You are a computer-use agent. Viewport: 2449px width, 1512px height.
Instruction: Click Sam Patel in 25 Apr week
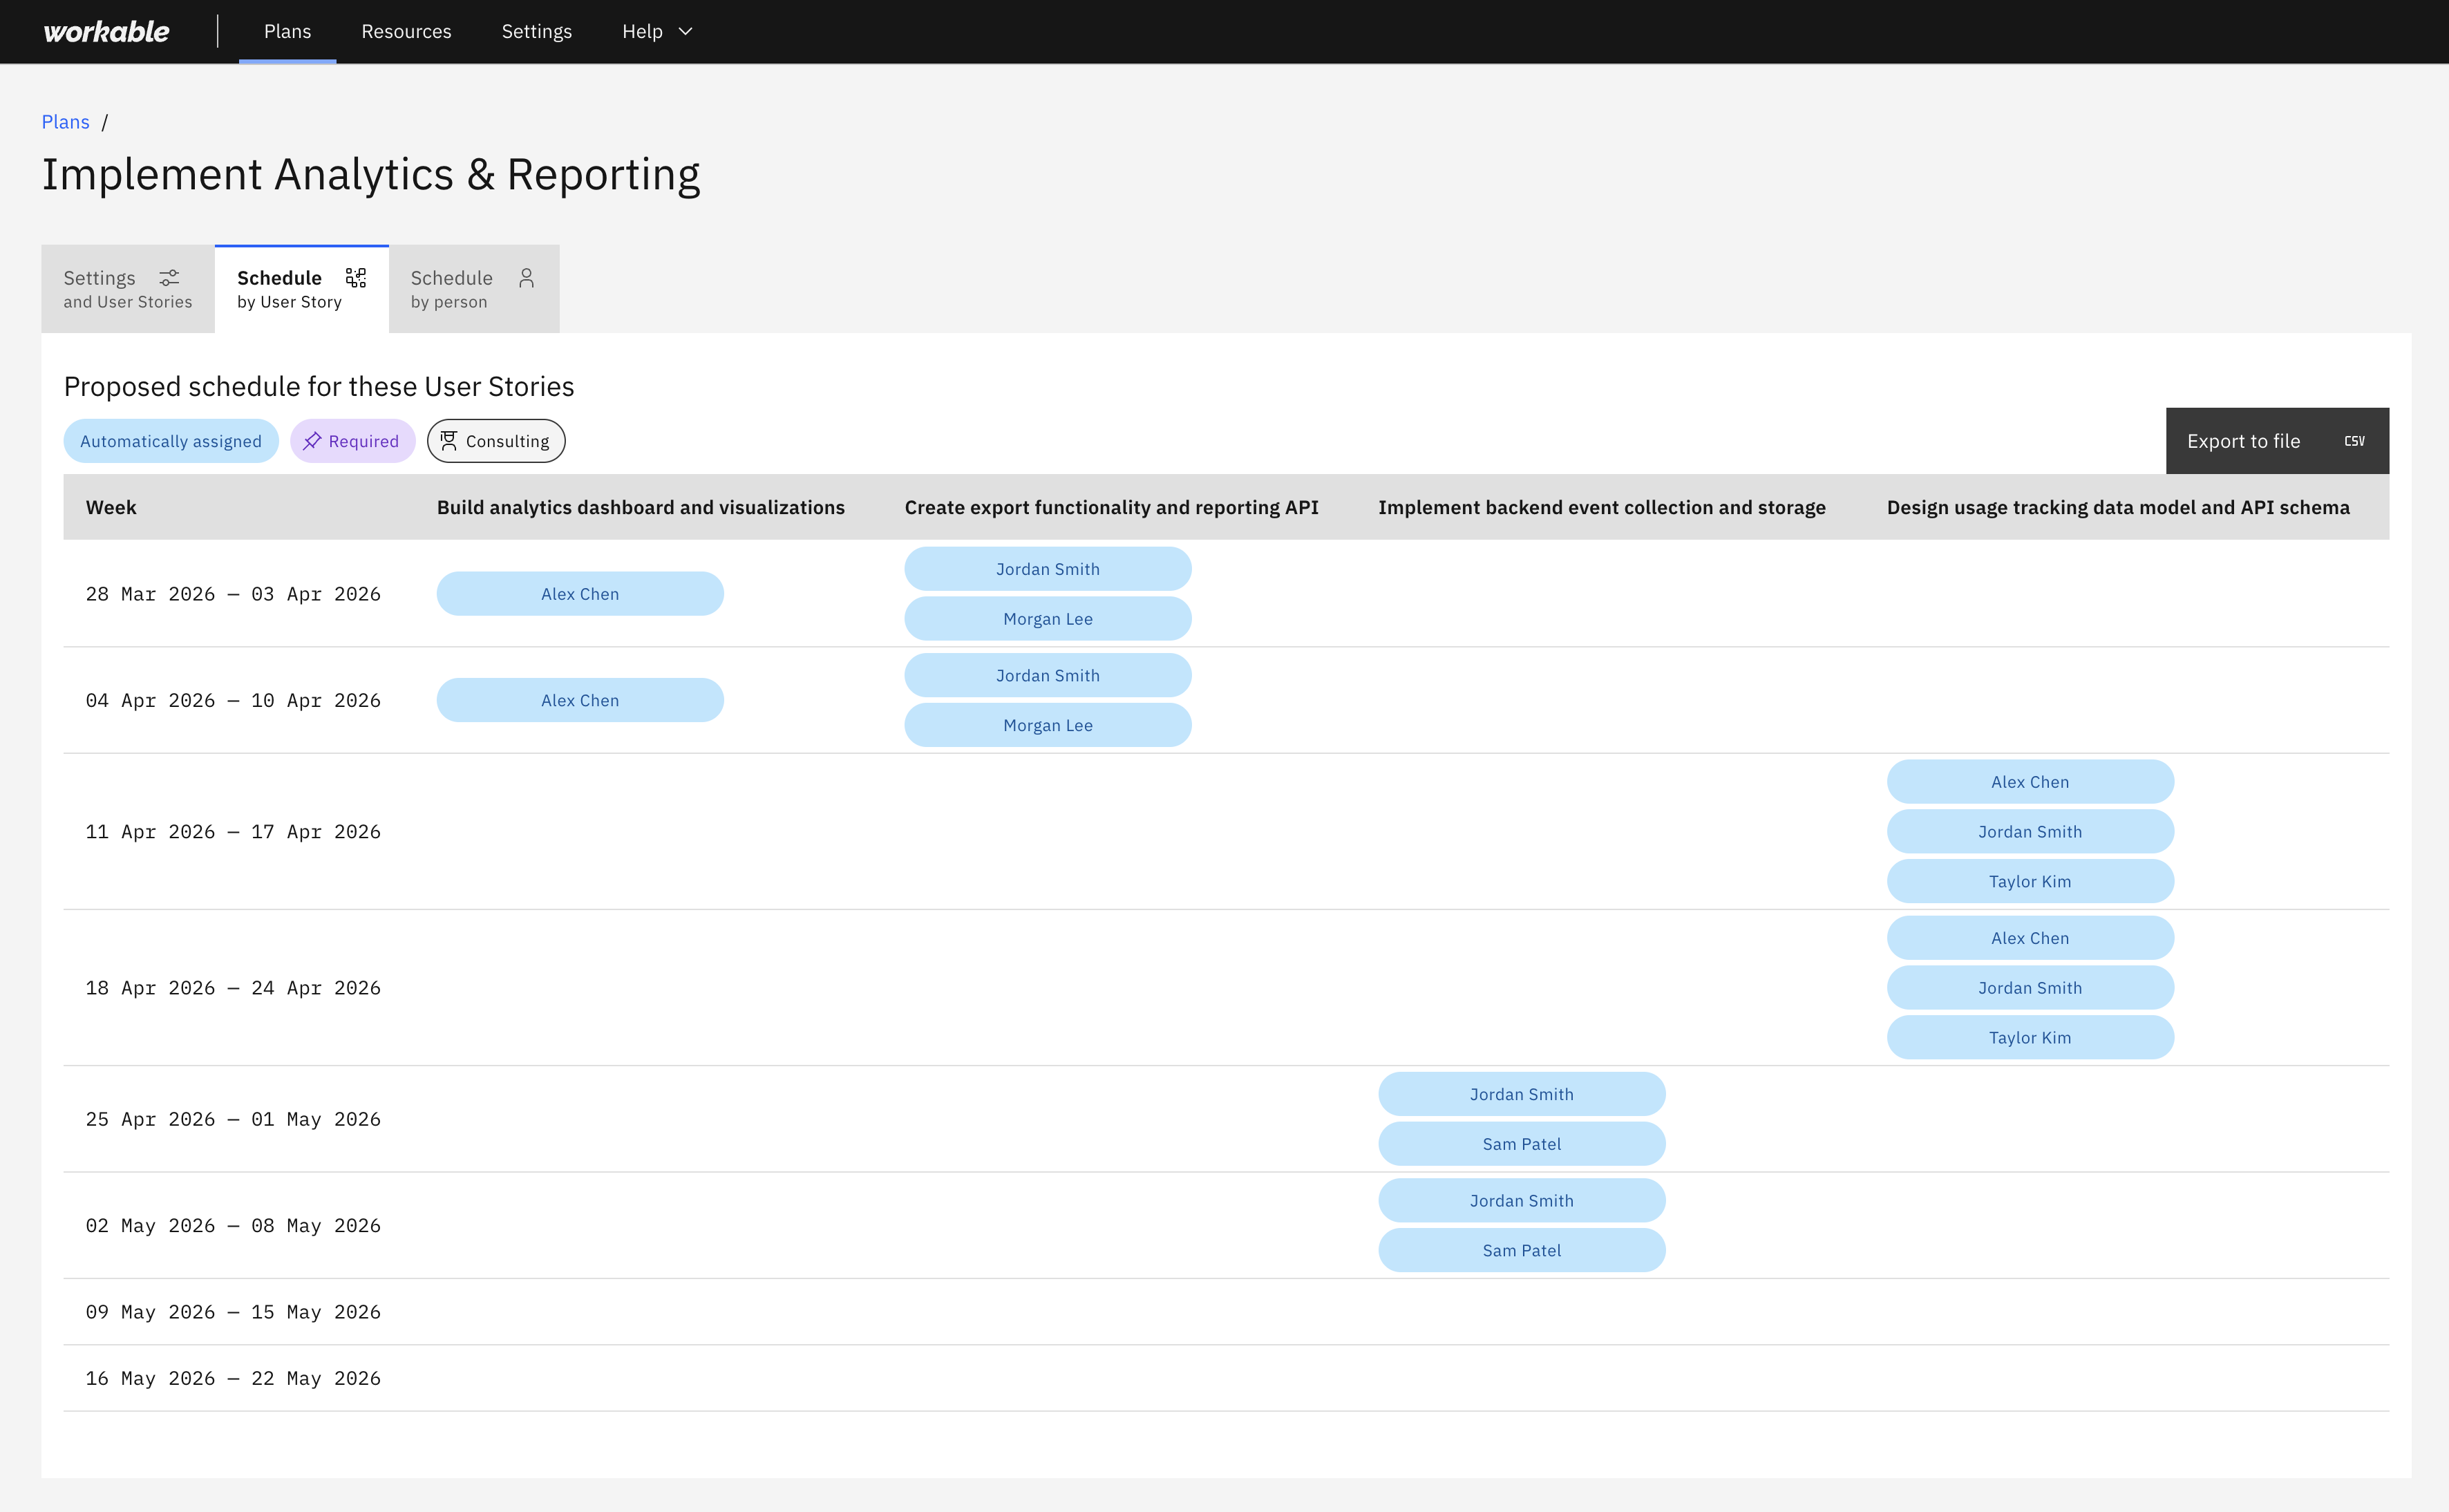click(x=1522, y=1144)
